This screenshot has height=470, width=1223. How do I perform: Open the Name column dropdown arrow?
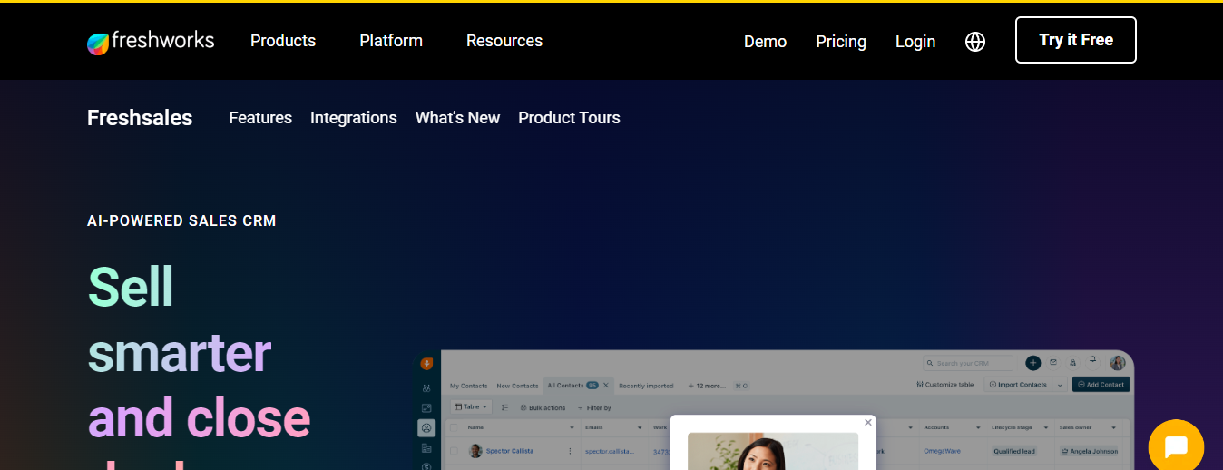572,427
